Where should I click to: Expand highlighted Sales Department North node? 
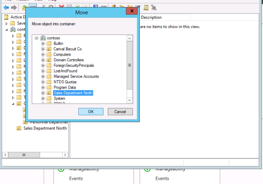(43, 93)
